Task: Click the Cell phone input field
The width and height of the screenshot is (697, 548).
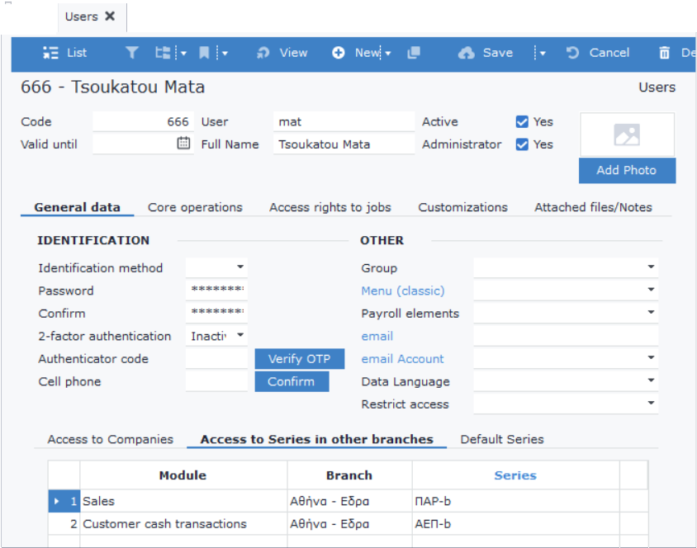Action: tap(216, 381)
